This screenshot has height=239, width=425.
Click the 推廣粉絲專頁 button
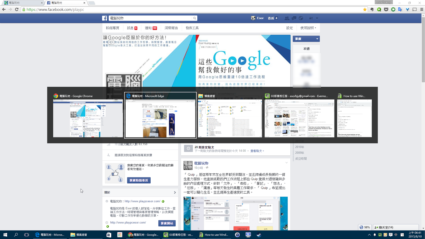[x=139, y=180]
